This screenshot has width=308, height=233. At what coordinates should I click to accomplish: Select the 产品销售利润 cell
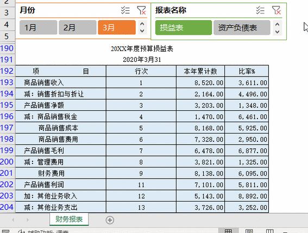click(61, 185)
